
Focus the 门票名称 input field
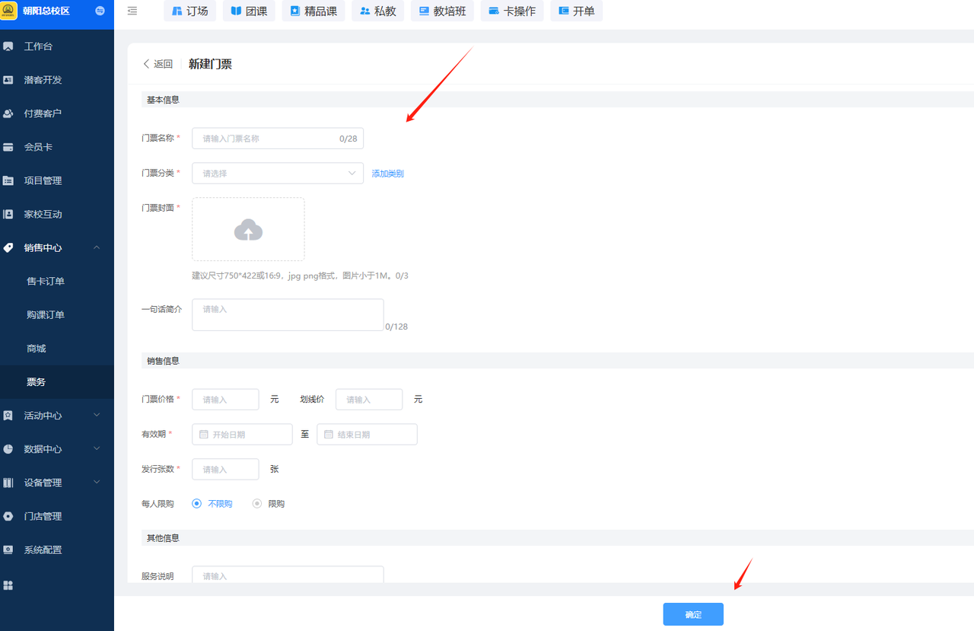[x=266, y=139]
